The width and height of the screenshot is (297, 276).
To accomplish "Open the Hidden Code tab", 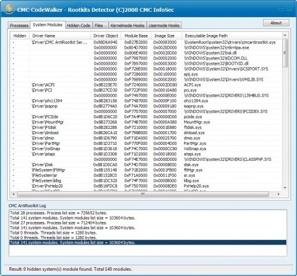I will coord(78,26).
